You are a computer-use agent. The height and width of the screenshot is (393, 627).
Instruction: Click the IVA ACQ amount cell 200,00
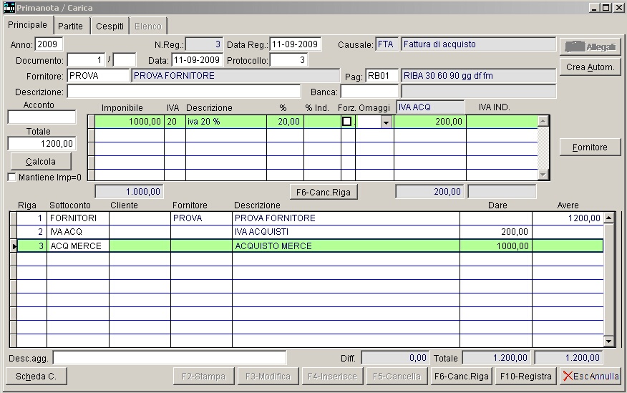[430, 122]
